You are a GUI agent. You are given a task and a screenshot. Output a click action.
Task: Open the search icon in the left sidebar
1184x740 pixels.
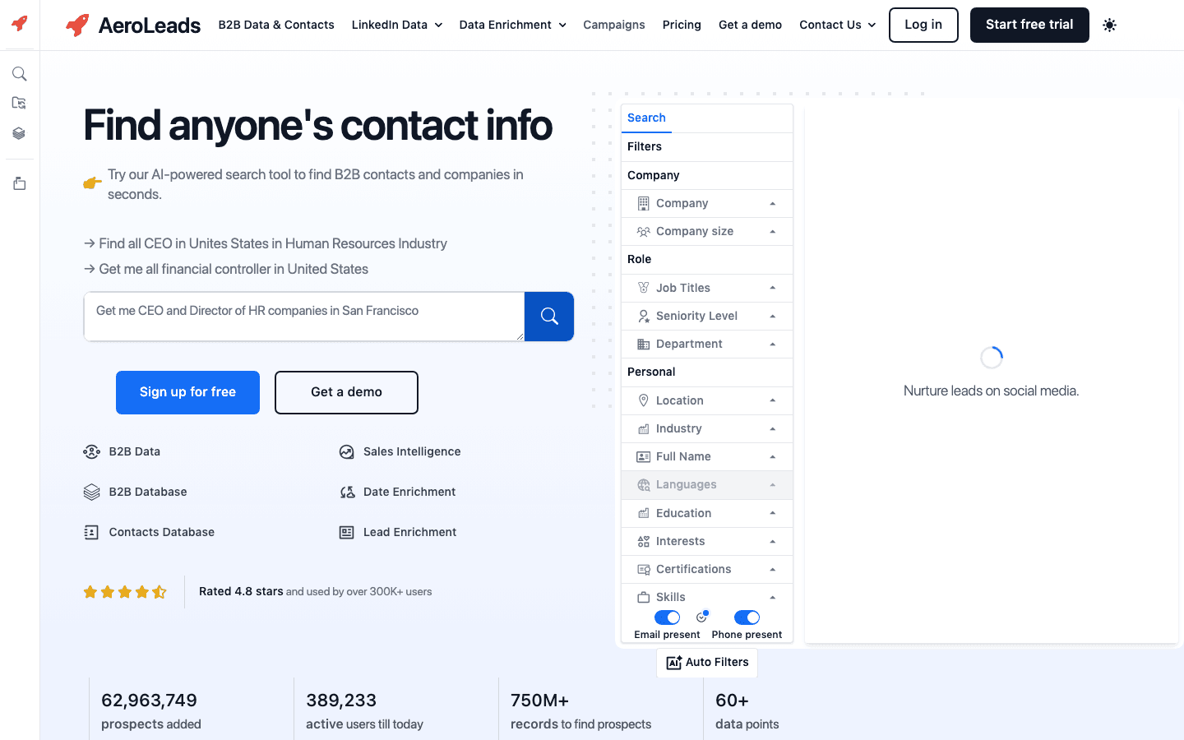click(20, 74)
